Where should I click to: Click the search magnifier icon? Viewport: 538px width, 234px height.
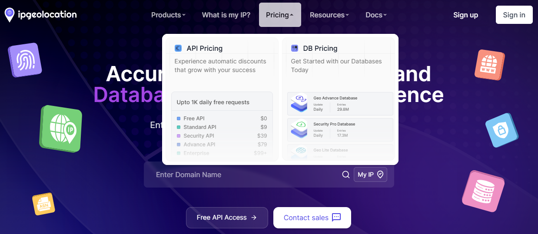pyautogui.click(x=346, y=175)
